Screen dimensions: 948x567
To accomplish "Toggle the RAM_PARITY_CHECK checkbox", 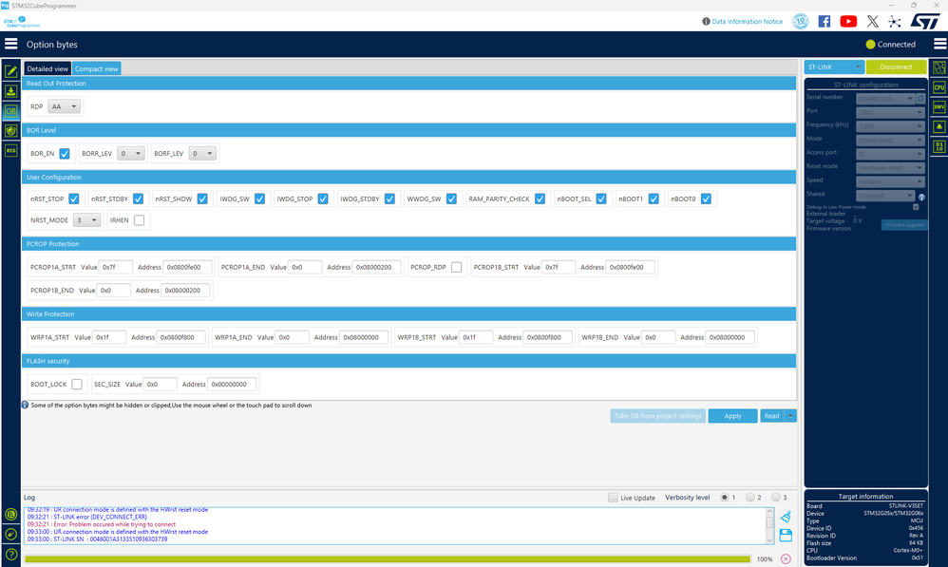I will [540, 198].
